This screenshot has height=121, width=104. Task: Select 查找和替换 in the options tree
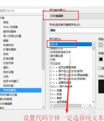click(x=10, y=32)
